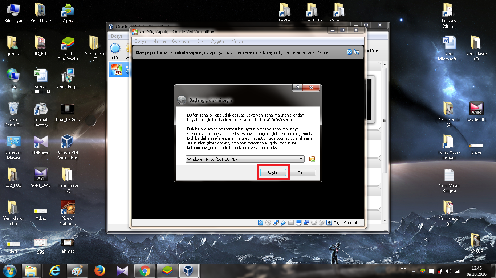Viewport: 496px width, 278px height.
Task: Open the Windows XP.iso disk dropdown
Action: 245,159
